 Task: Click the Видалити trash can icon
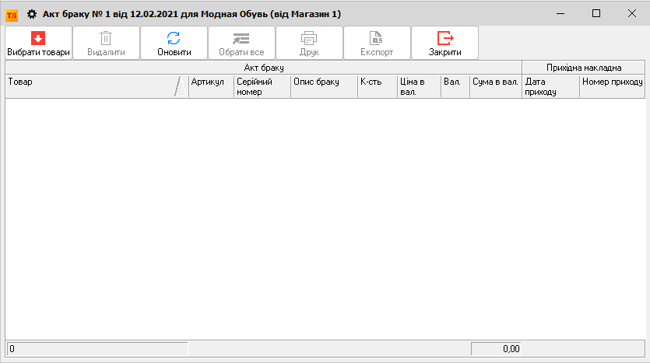point(106,38)
